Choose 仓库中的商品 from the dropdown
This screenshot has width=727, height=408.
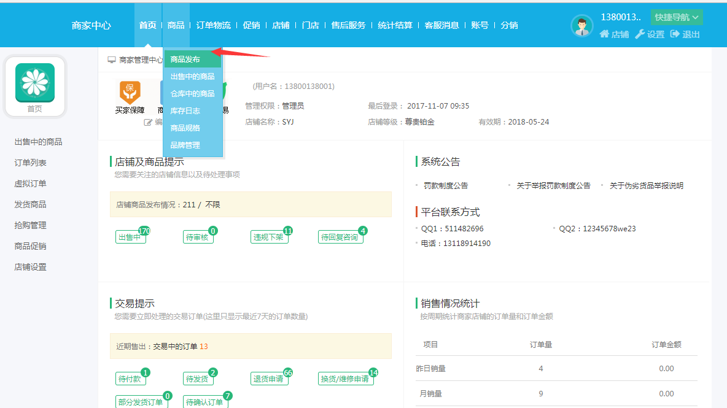[192, 94]
